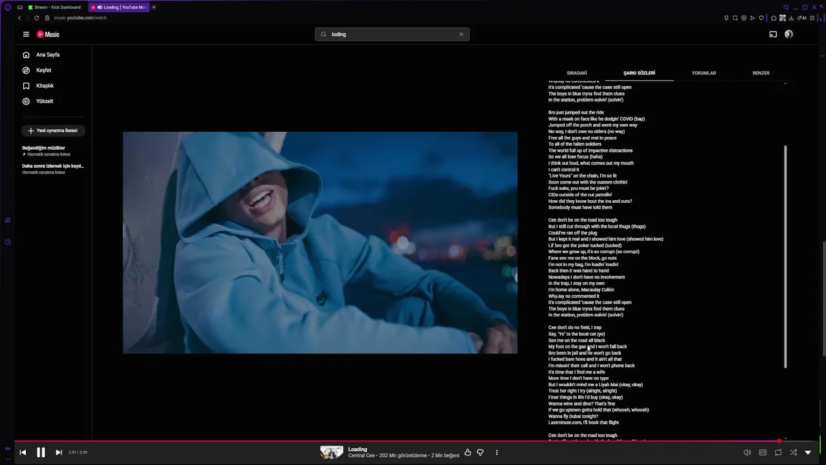Viewport: 826px width, 465px height.
Task: Pause the playing song
Action: click(41, 453)
